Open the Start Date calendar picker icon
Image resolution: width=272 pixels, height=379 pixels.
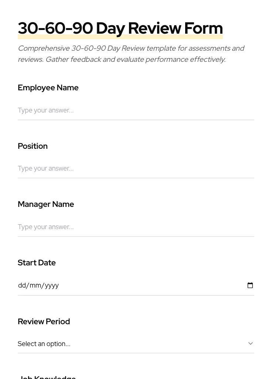250,285
